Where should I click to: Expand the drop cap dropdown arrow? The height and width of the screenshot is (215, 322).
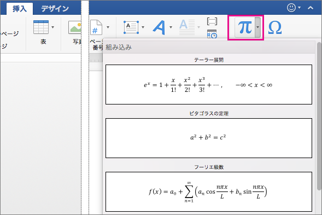pos(198,27)
